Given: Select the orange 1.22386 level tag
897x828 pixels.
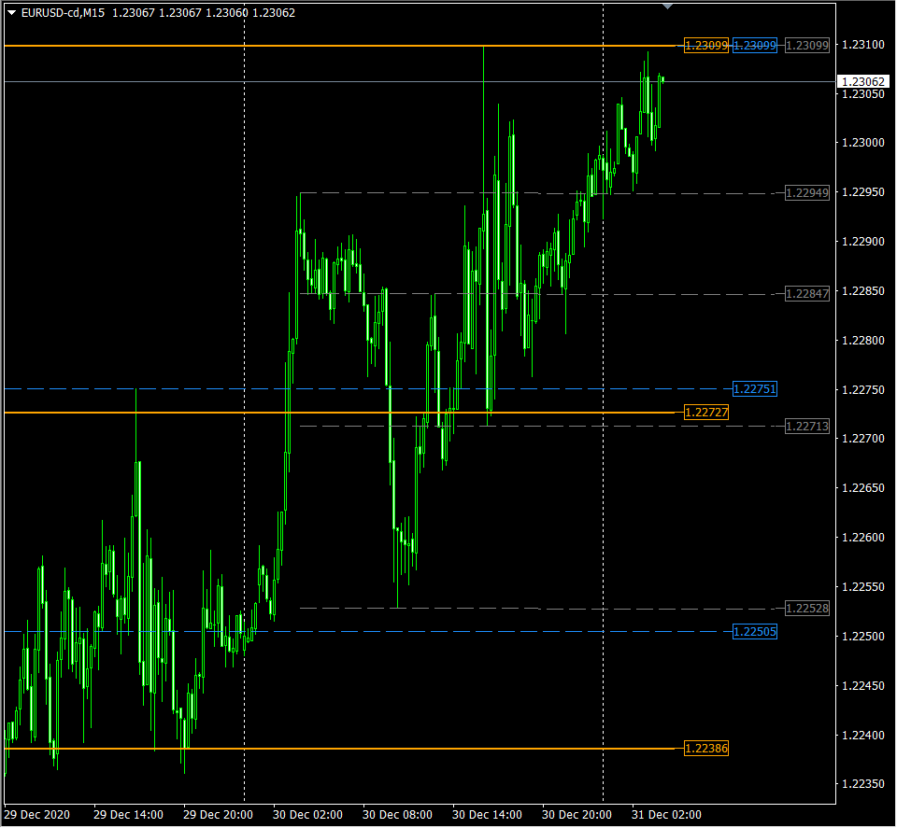Looking at the screenshot, I should [x=706, y=750].
